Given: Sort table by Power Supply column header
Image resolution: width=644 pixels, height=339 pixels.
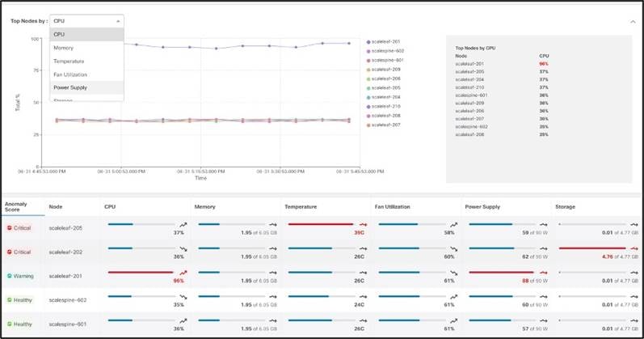Looking at the screenshot, I should [x=482, y=206].
